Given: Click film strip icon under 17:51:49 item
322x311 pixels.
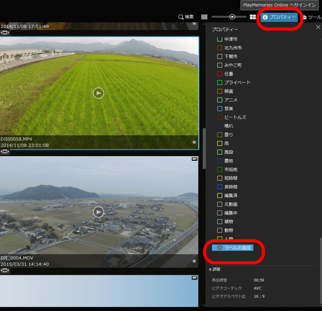Looking at the screenshot, I should click(x=5, y=33).
